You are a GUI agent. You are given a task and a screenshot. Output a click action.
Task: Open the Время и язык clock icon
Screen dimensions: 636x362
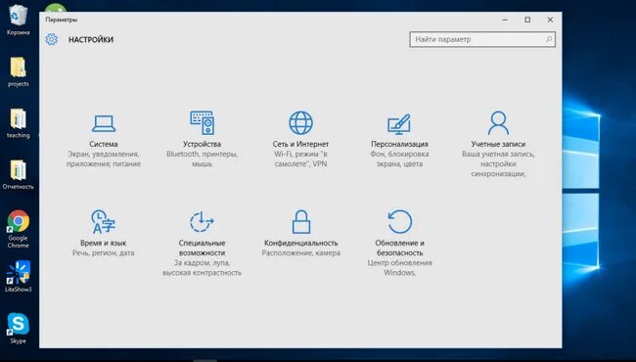[103, 222]
